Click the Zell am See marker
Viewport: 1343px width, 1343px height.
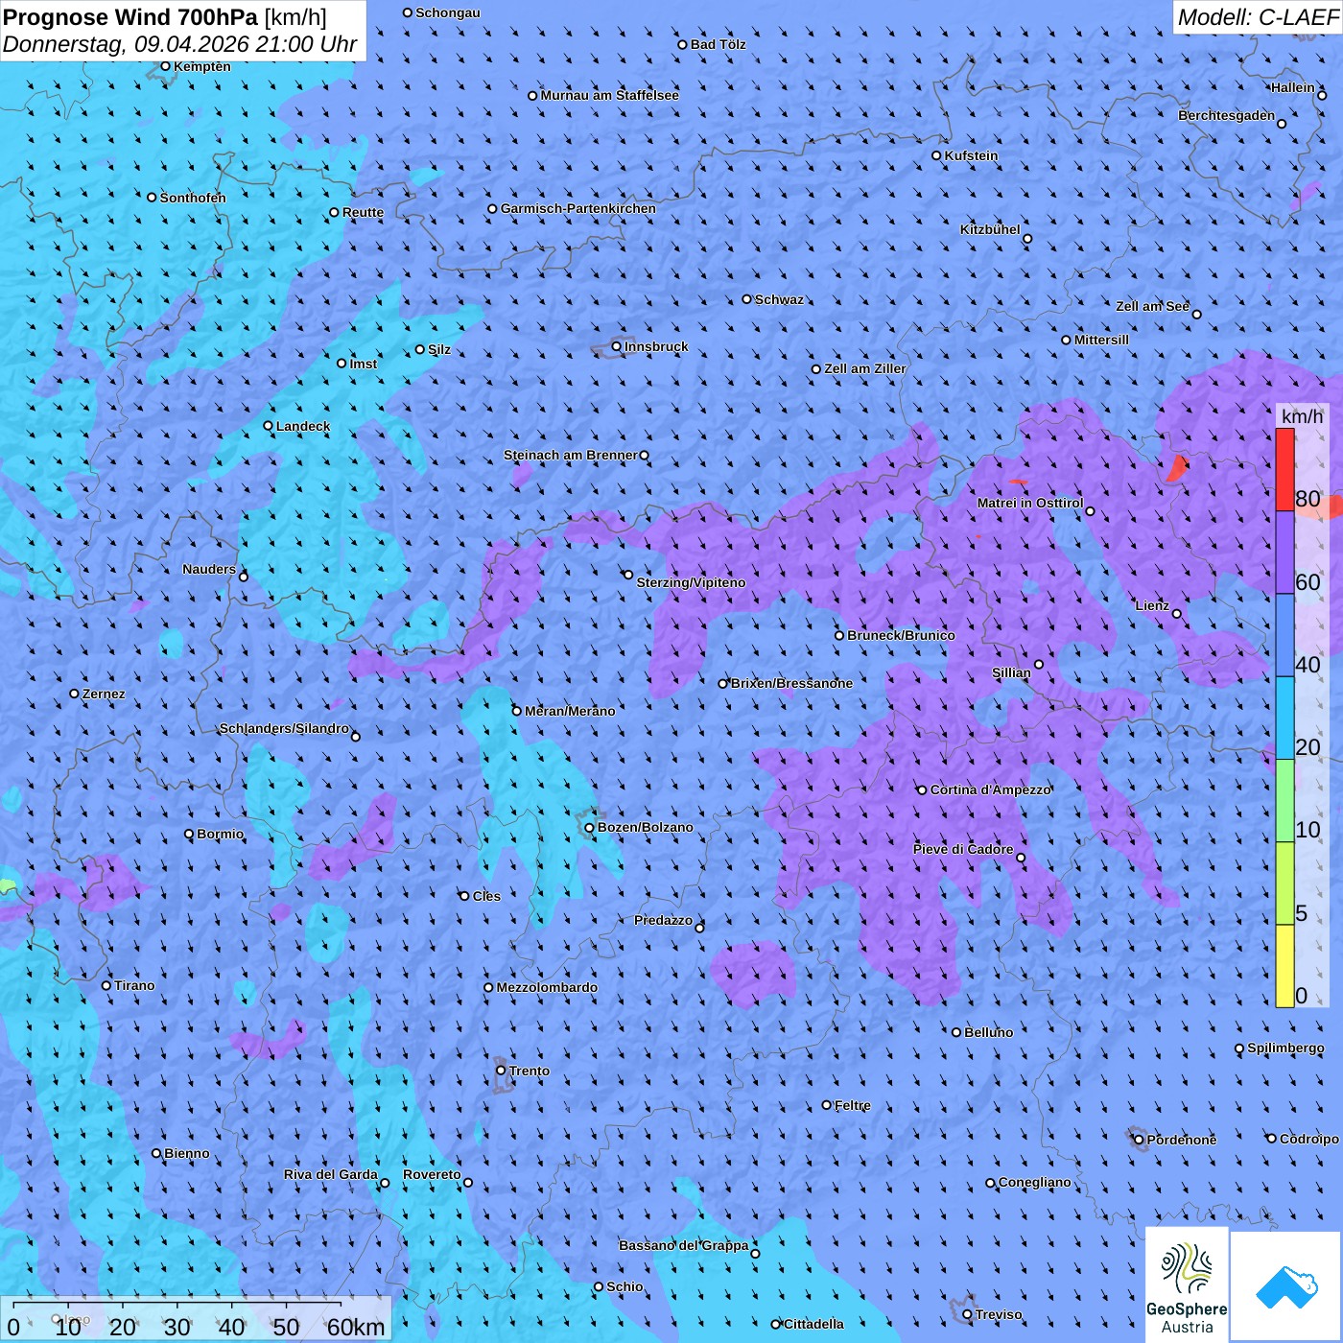(1196, 314)
